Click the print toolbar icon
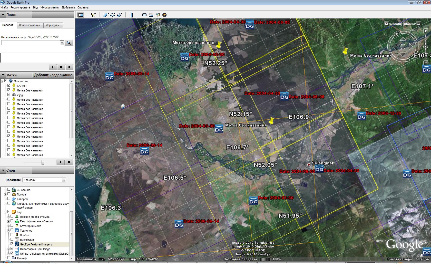Image resolution: width=431 pixels, height=269 pixels. coord(151,15)
